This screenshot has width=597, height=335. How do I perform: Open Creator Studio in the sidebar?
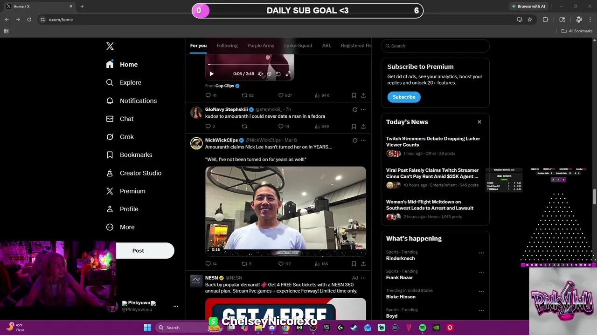(134, 173)
